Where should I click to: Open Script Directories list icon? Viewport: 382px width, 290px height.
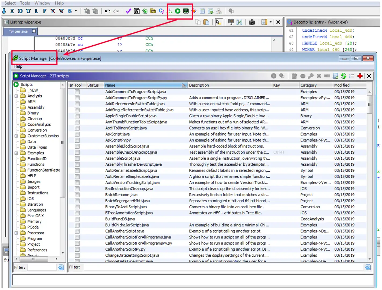click(x=352, y=76)
